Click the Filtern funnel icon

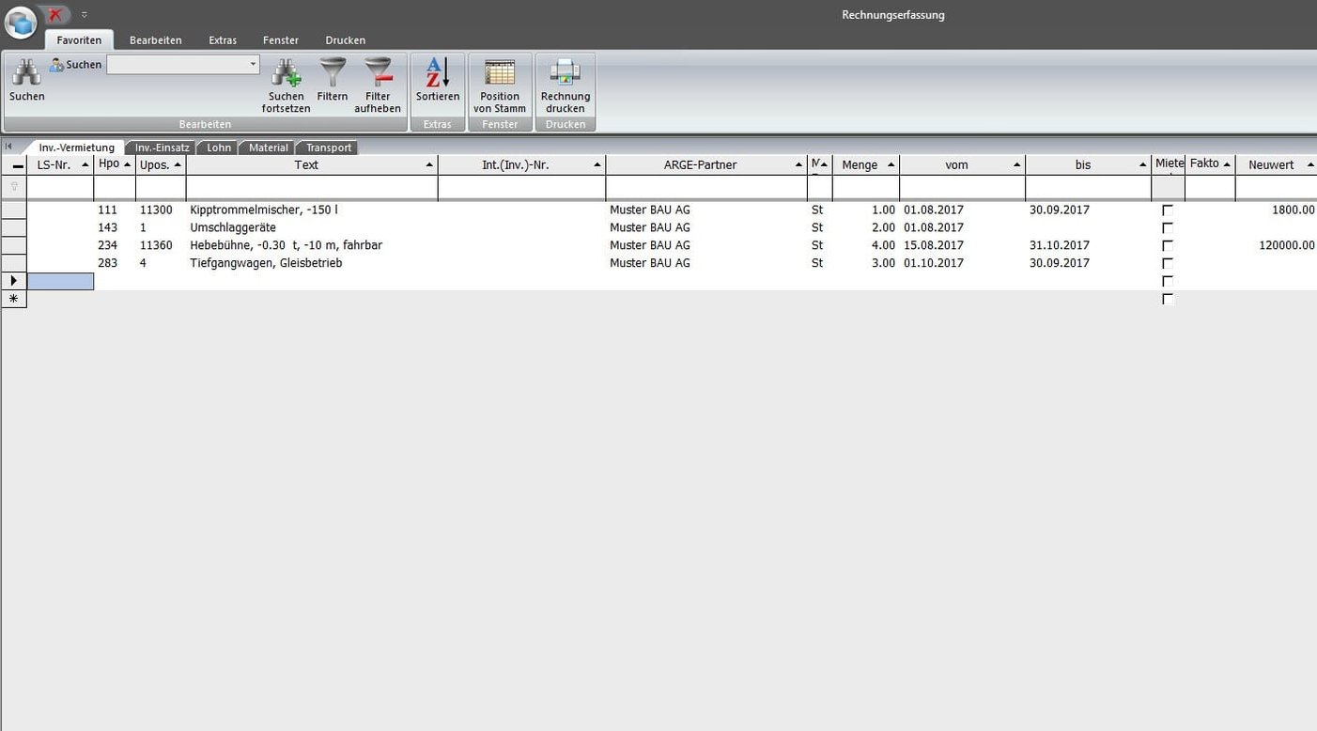tap(333, 72)
